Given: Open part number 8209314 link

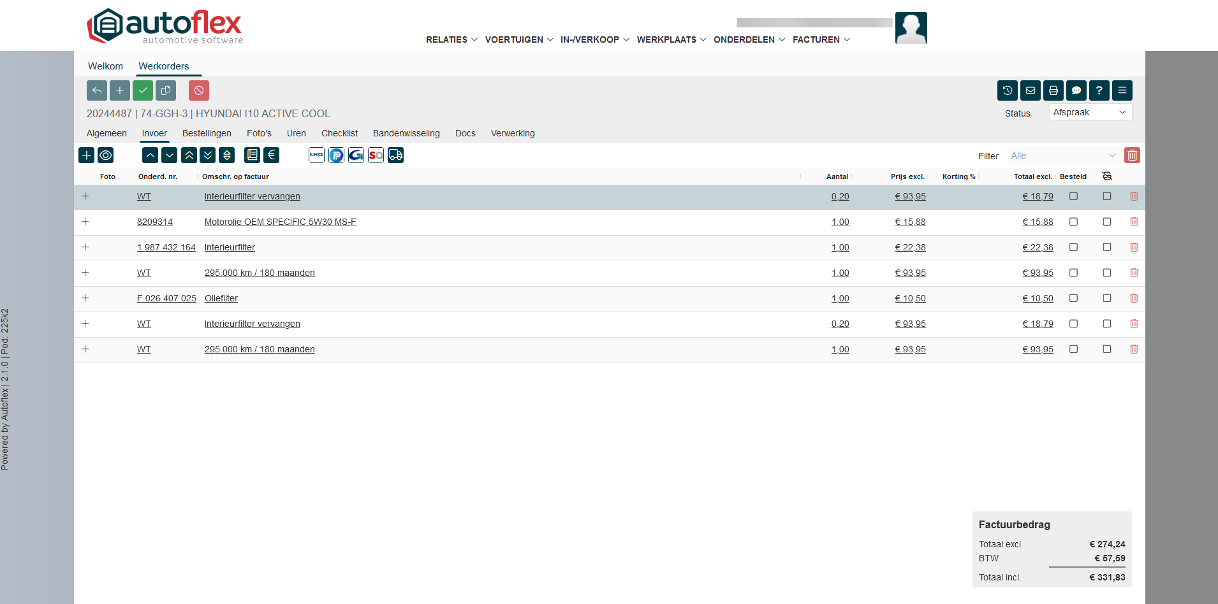Looking at the screenshot, I should 155,222.
